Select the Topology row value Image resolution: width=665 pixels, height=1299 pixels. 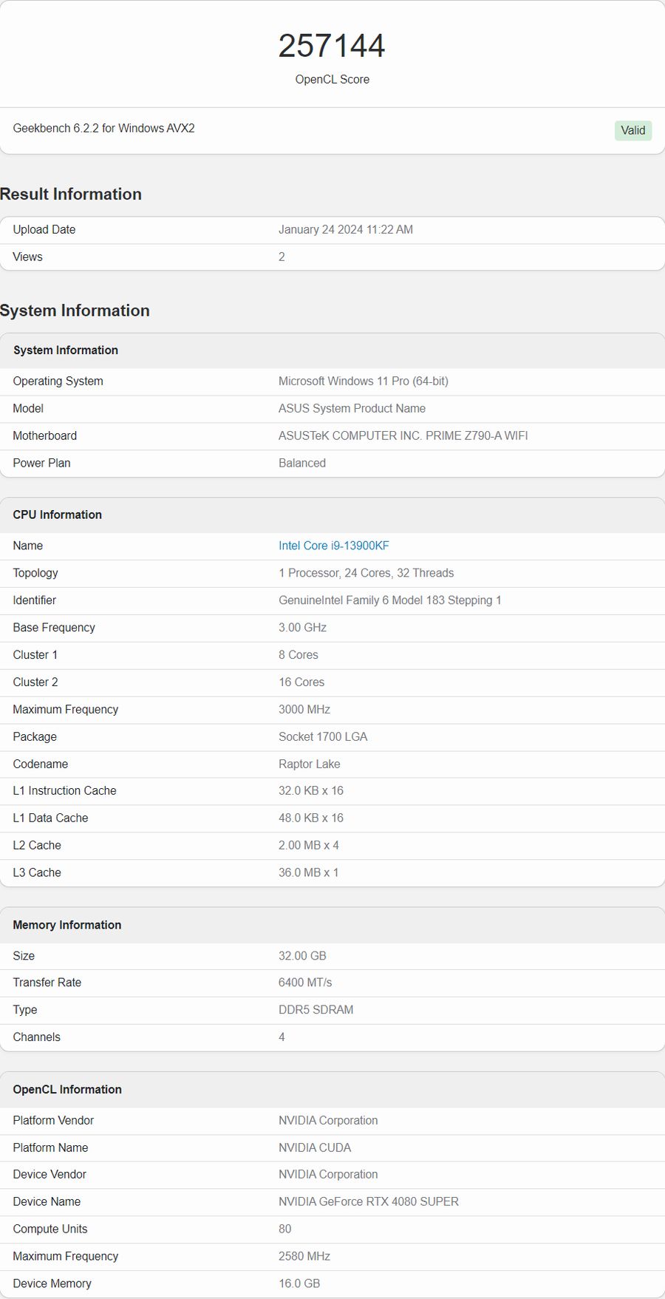tap(366, 573)
